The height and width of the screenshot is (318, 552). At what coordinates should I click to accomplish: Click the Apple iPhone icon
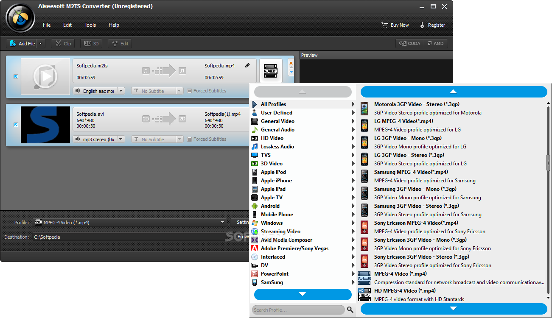coord(255,181)
